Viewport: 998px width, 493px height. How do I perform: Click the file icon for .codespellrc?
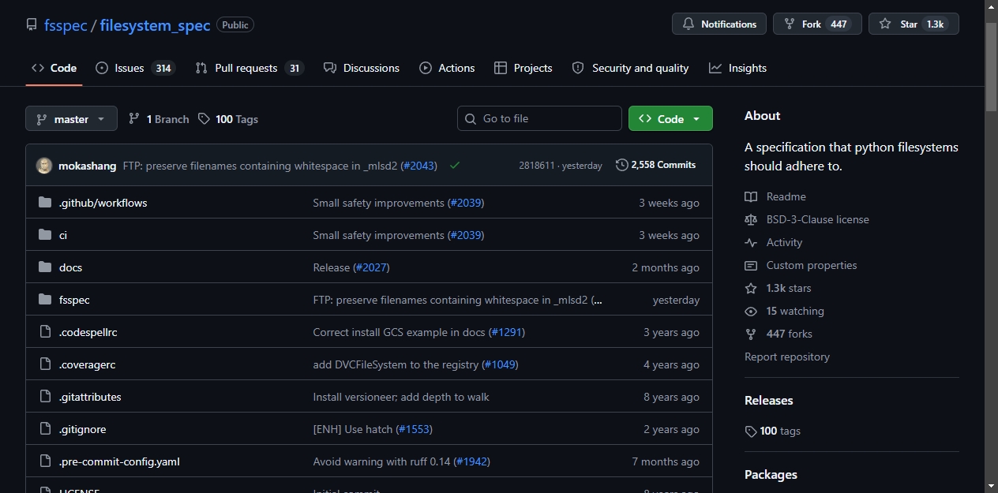coord(45,332)
